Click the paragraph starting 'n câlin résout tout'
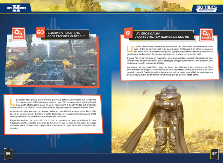This screenshot has width=223, height=163. point(170,50)
